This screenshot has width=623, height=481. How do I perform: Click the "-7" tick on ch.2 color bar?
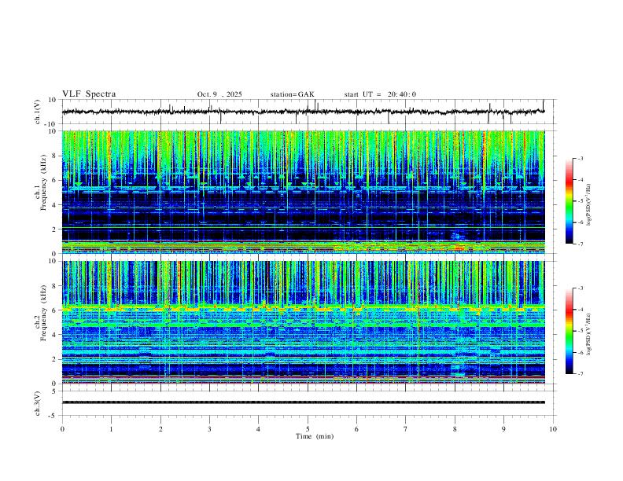(x=581, y=374)
